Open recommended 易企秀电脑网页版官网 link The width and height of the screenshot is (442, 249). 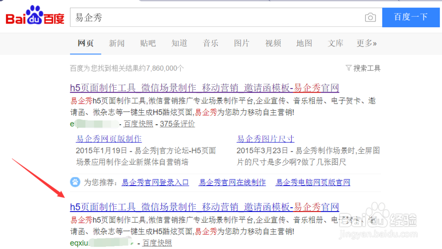tap(313, 182)
